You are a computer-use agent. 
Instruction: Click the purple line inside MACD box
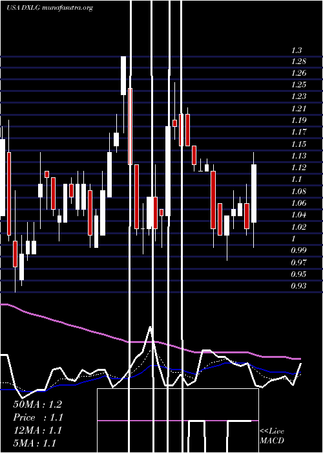[x=143, y=421]
